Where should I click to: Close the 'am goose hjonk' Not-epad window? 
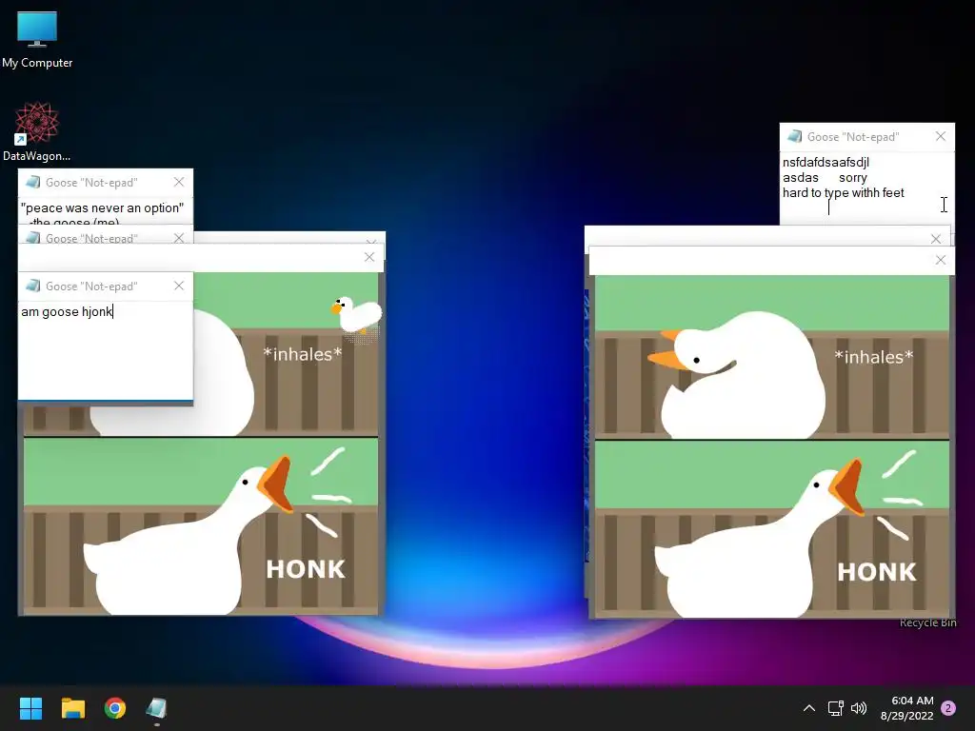click(179, 286)
